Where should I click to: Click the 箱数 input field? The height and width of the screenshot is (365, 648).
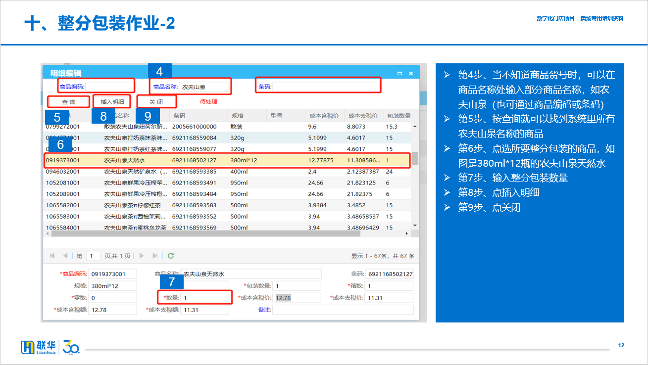click(x=389, y=286)
